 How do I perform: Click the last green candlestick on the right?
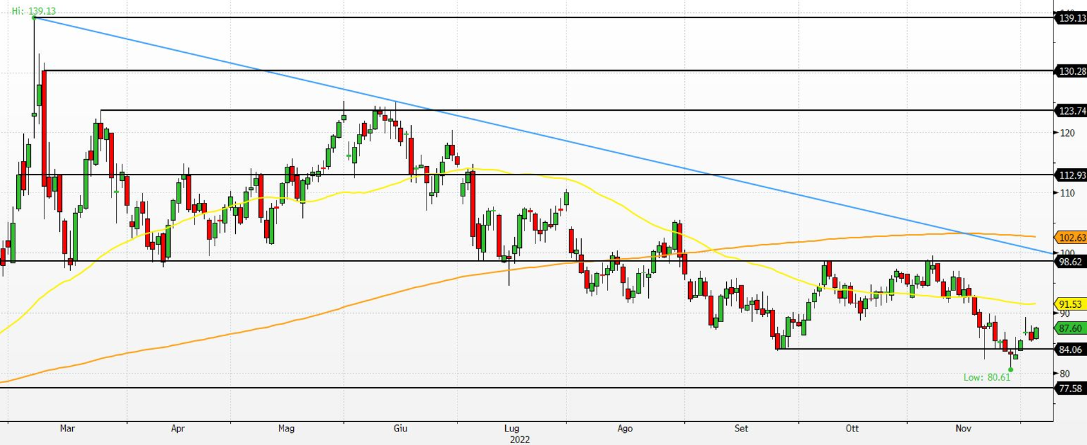[x=1035, y=333]
